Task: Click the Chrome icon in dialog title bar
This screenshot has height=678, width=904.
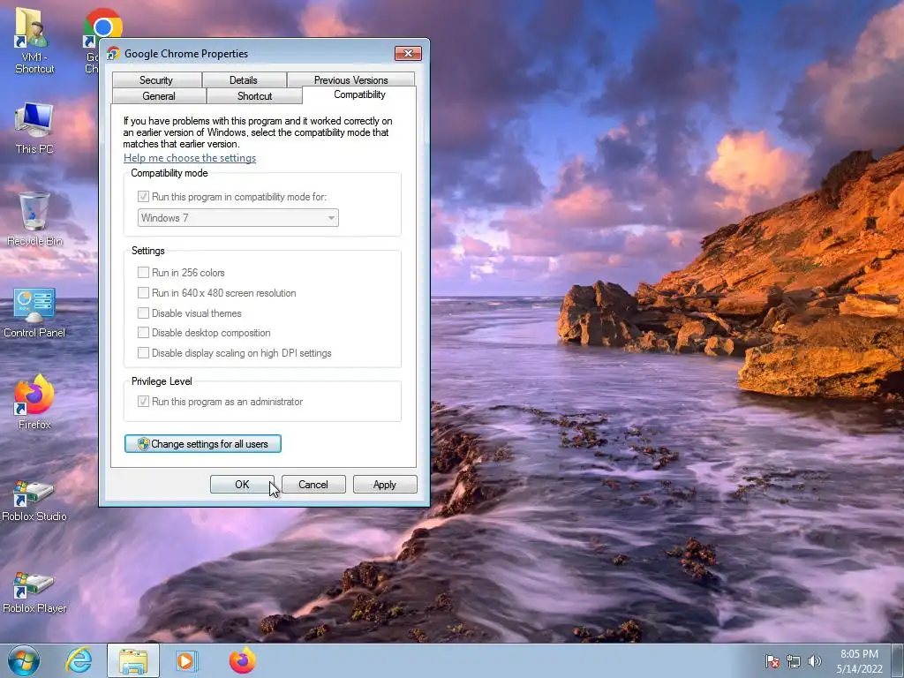Action: coord(114,53)
